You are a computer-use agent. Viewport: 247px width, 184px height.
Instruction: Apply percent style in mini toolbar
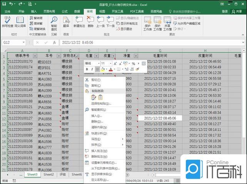tap(134, 64)
